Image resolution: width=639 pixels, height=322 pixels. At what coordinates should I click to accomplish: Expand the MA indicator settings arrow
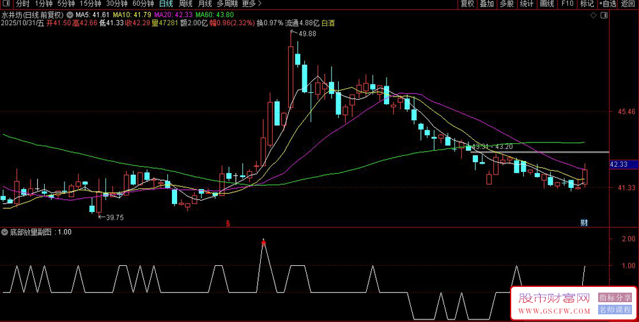(x=69, y=14)
